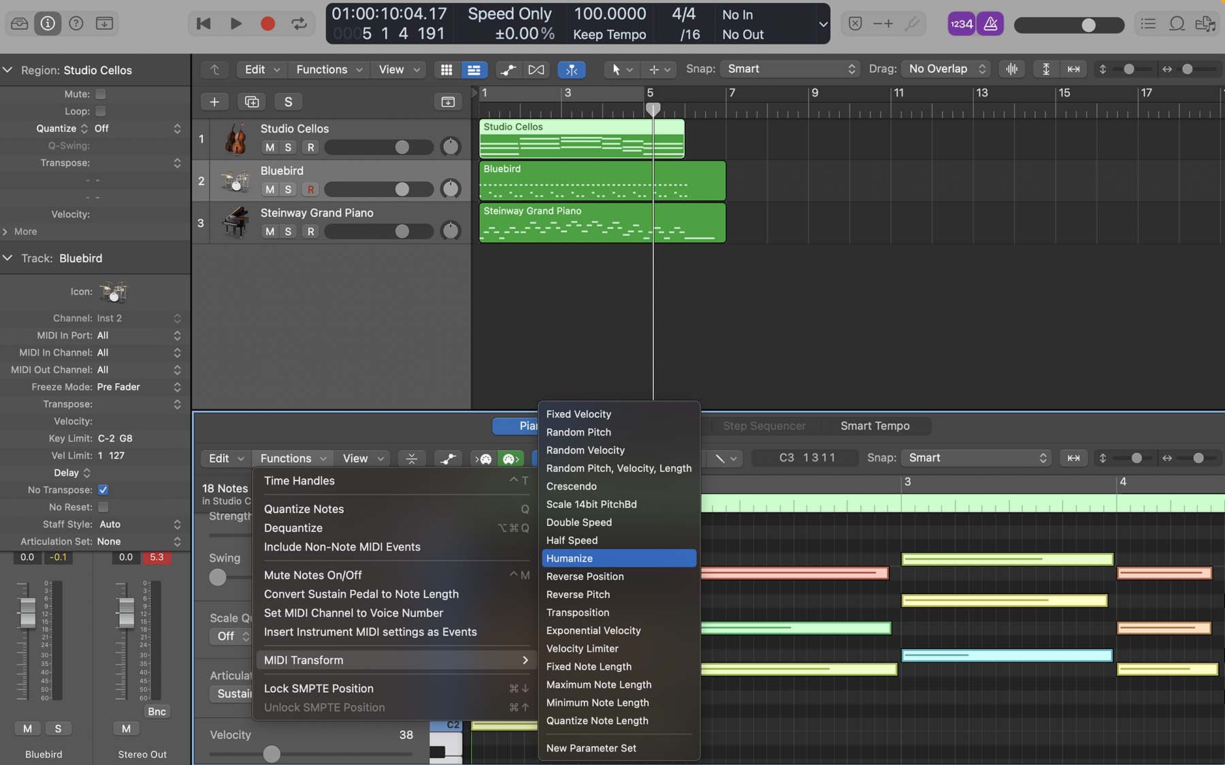The height and width of the screenshot is (765, 1225).
Task: Collapse the Track: Bluebird inspector section
Action: [x=7, y=259]
